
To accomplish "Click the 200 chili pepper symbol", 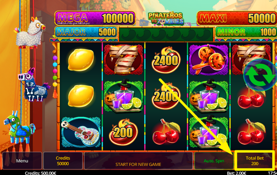I will (123, 132).
